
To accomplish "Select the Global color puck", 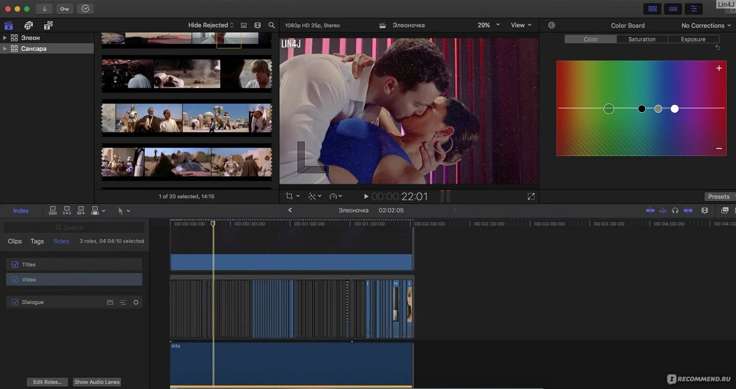I will 609,109.
